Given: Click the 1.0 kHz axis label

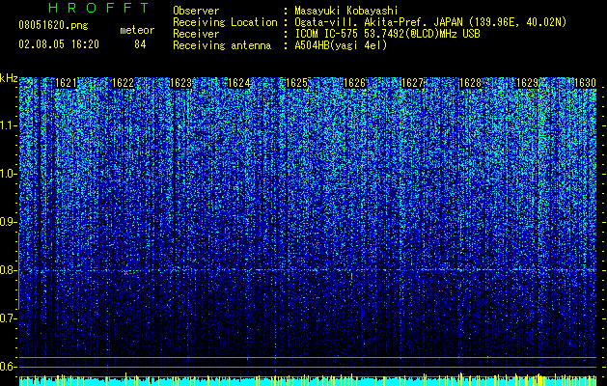Looking at the screenshot, I should (x=8, y=175).
